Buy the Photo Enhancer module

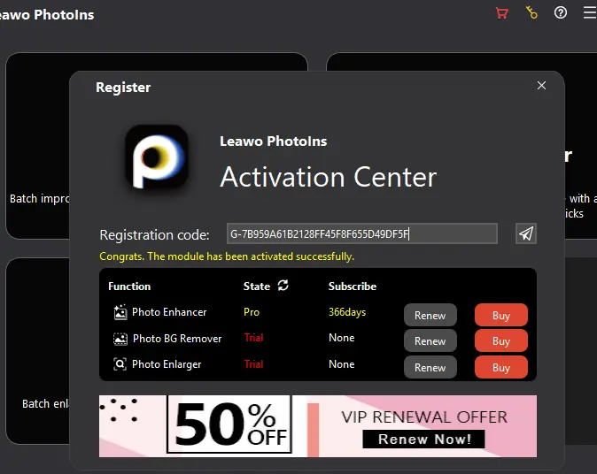point(500,315)
